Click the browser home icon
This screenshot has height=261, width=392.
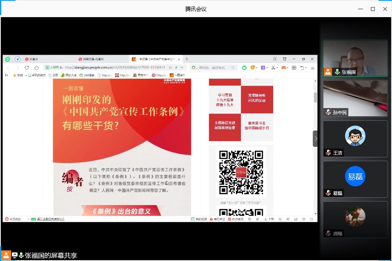(36, 68)
